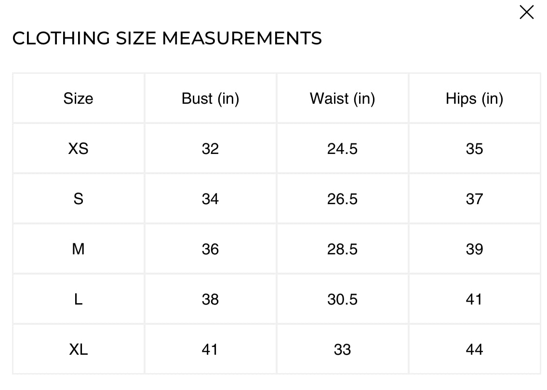This screenshot has height=390, width=547.
Task: Click the Size column header
Action: 78,98
